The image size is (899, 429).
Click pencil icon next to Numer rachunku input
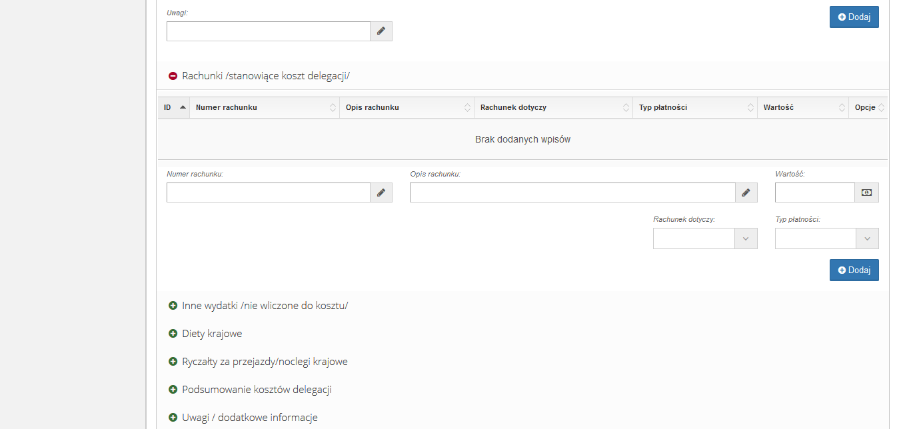381,193
